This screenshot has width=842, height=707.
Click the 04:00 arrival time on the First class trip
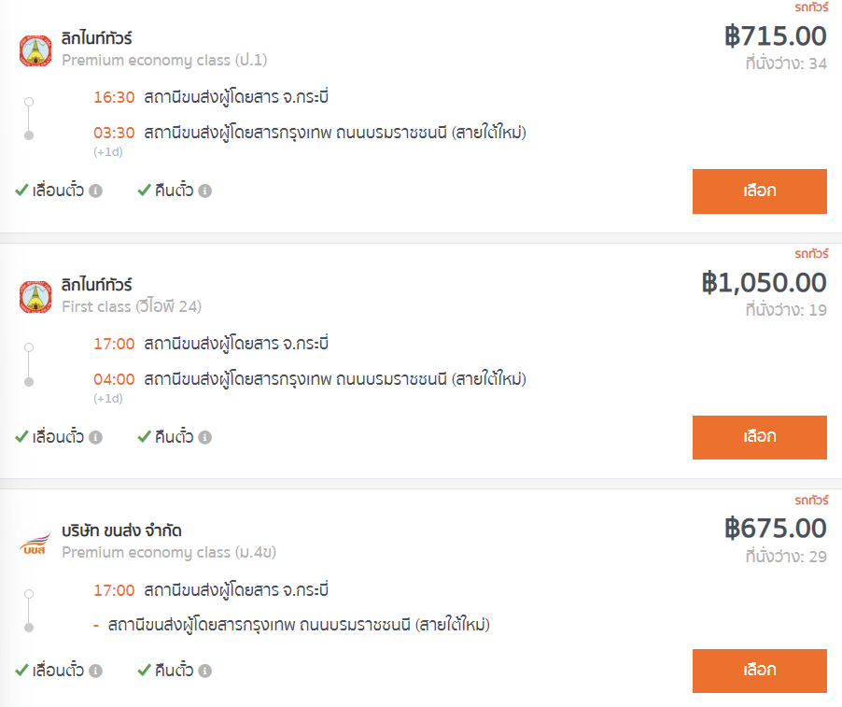click(114, 379)
